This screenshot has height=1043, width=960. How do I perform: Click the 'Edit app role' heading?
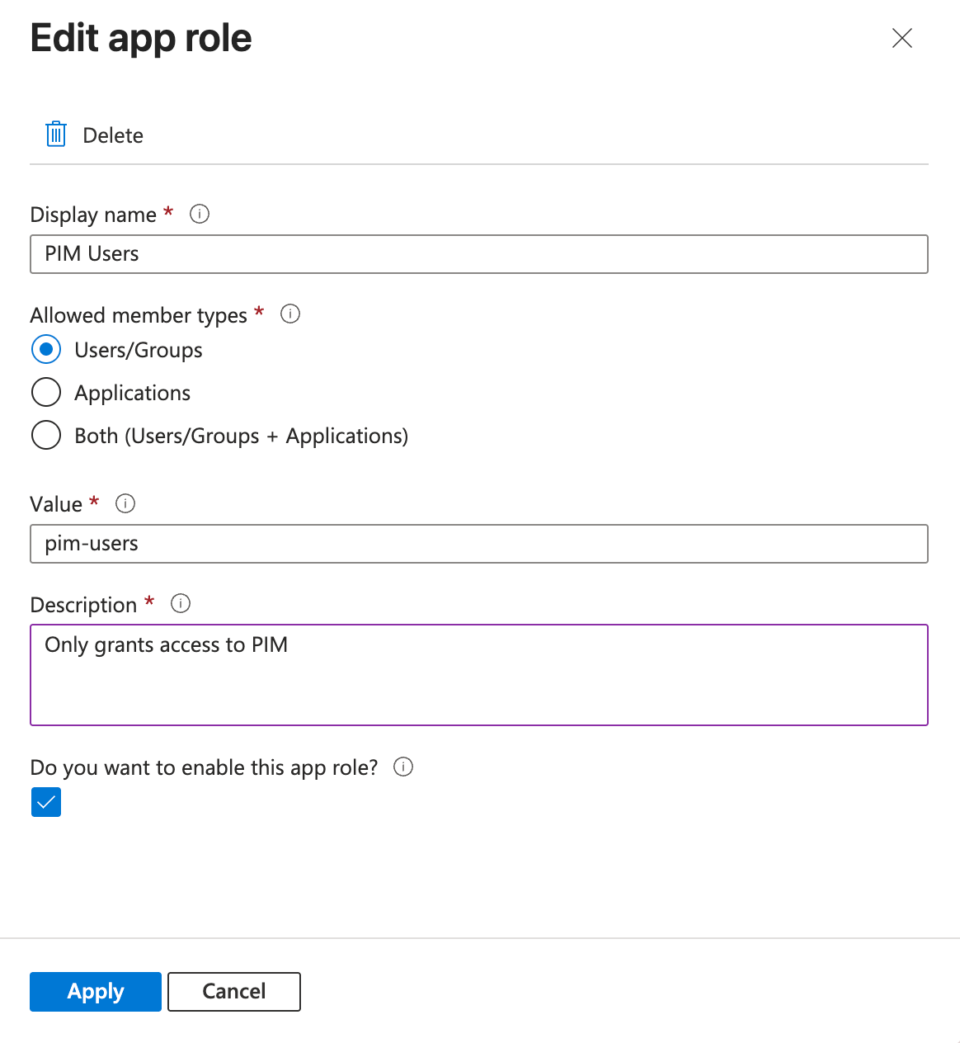(x=141, y=39)
